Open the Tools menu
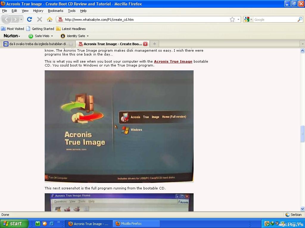305x228 pixels. pyautogui.click(x=71, y=11)
